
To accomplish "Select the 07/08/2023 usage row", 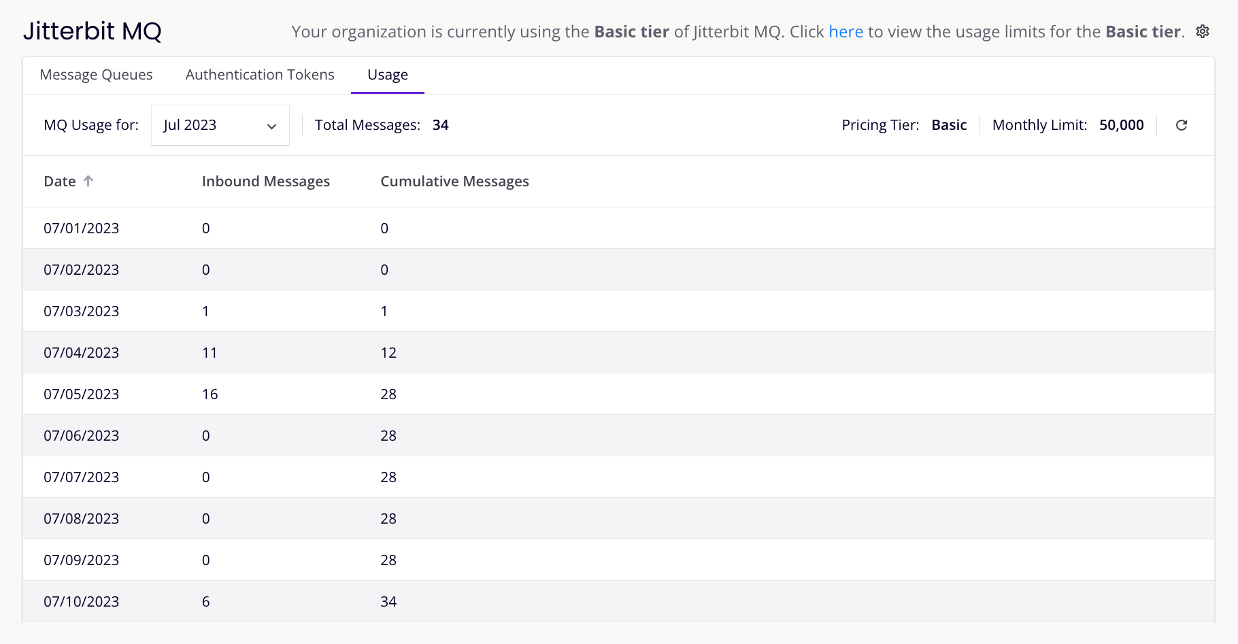I will (618, 519).
